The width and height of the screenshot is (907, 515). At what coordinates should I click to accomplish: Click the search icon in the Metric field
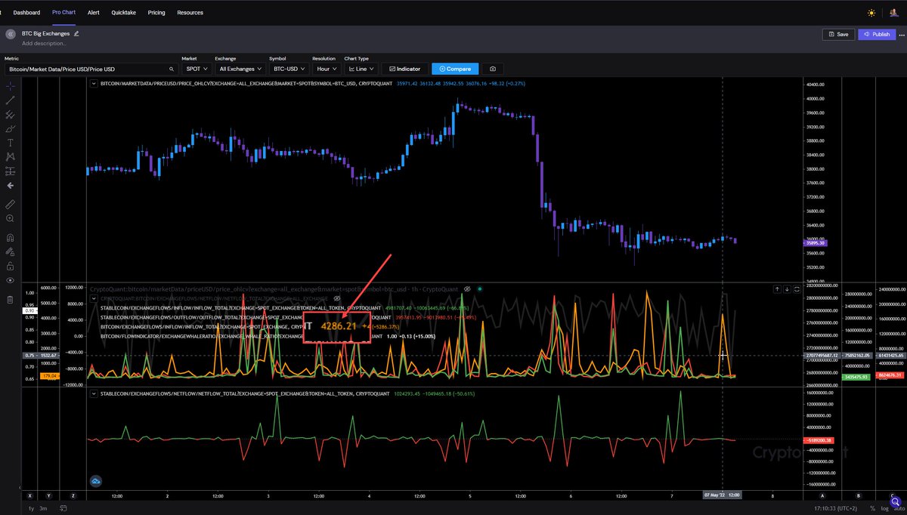(x=172, y=69)
